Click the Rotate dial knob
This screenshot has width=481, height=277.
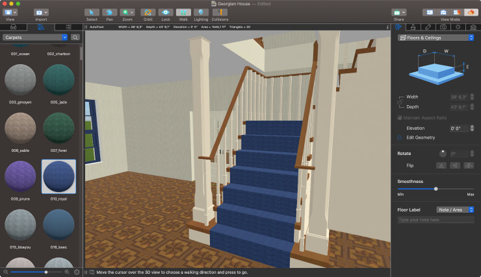[x=443, y=153]
